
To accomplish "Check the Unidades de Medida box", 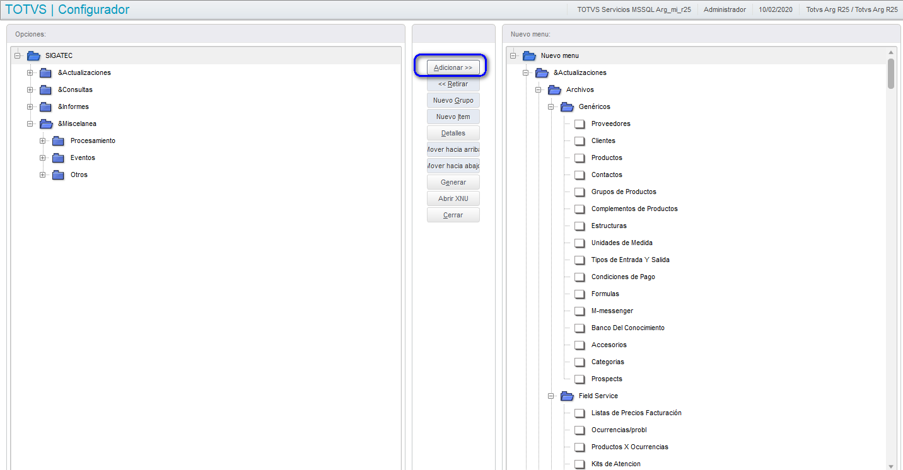I will 580,243.
